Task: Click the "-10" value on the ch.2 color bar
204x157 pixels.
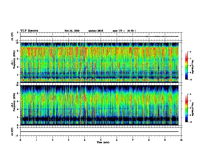Action: tap(191, 122)
